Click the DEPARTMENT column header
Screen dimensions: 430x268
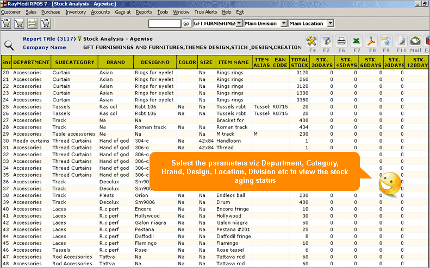(31, 62)
